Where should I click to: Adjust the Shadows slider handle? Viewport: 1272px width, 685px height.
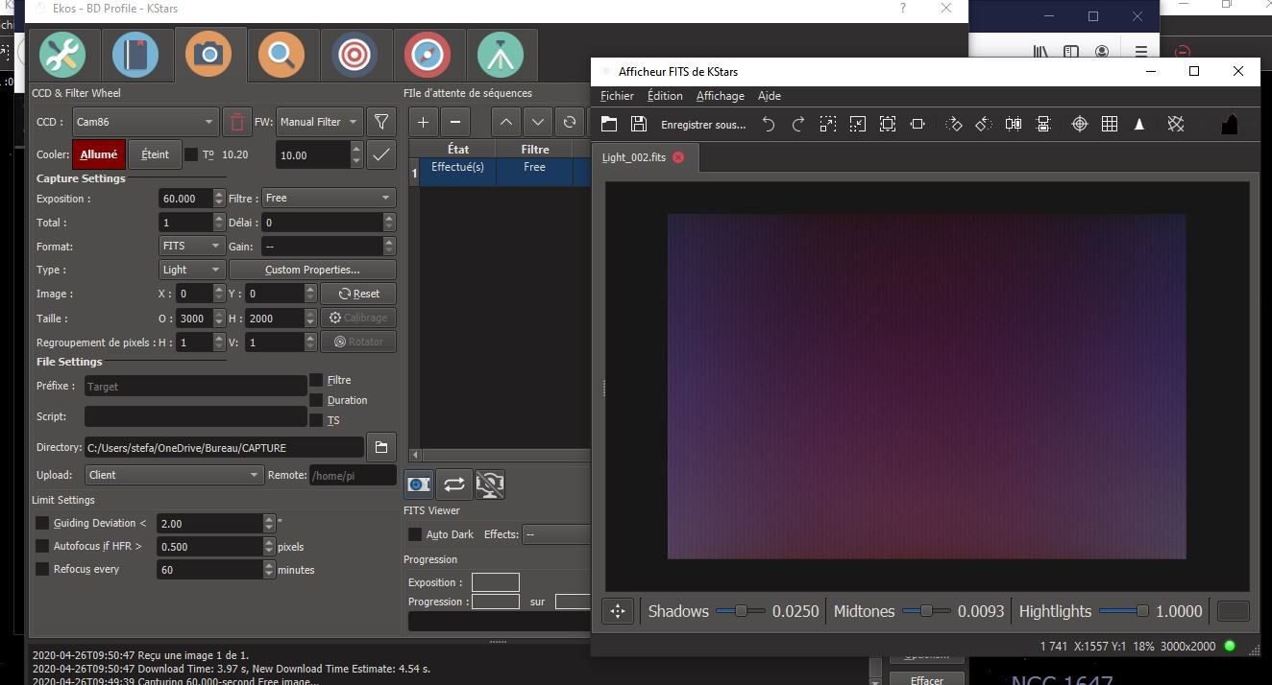tap(741, 611)
